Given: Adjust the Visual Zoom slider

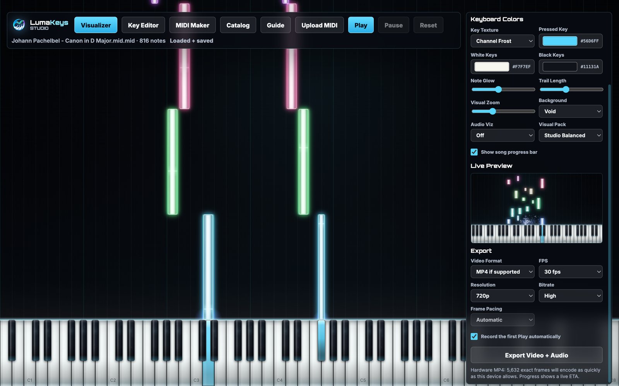Looking at the screenshot, I should click(503, 112).
